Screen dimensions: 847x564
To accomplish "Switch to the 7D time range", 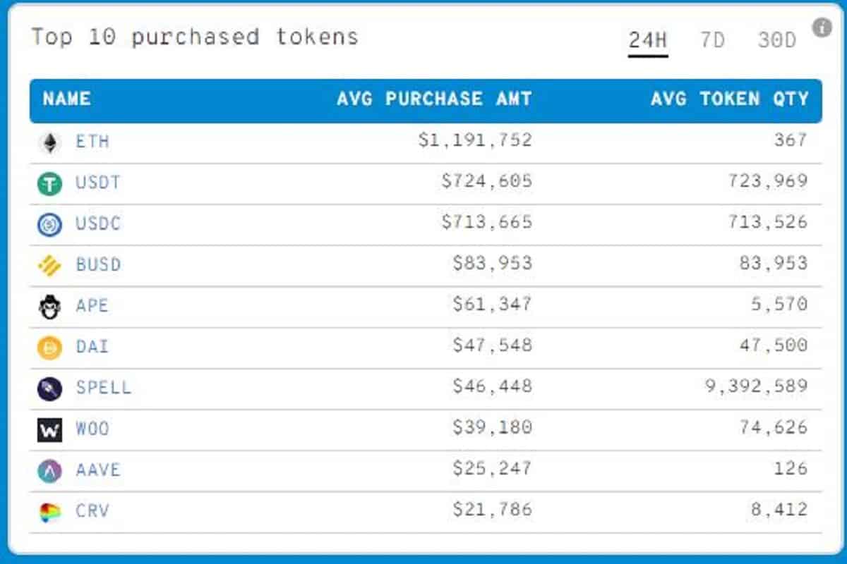I will click(712, 40).
